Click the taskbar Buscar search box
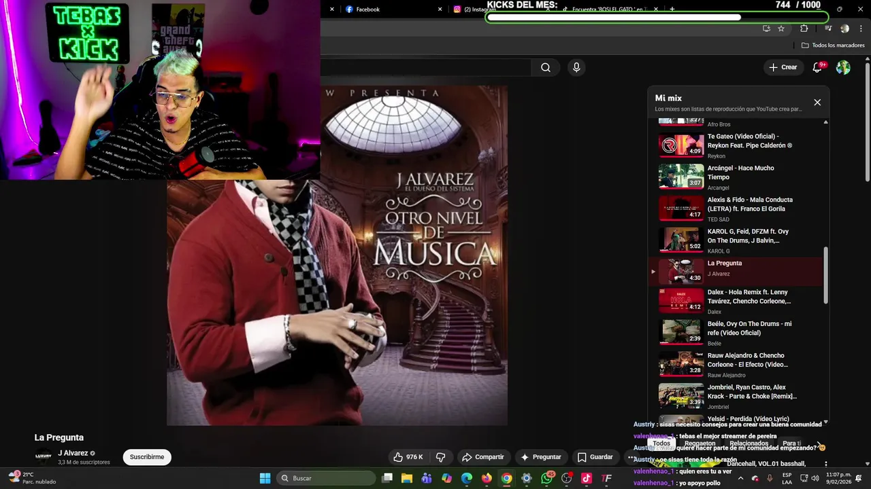Viewport: 871px width, 489px height. 327,478
